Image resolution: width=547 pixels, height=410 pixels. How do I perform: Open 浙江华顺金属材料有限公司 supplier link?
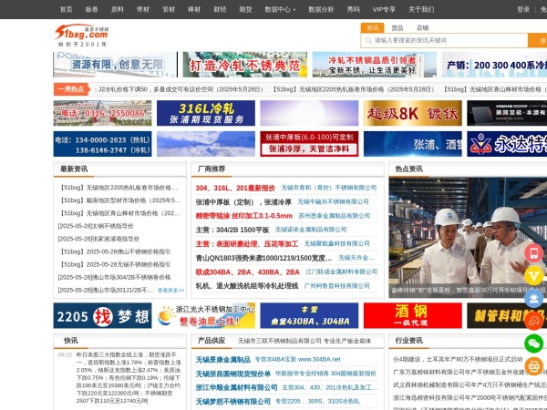tap(236, 388)
